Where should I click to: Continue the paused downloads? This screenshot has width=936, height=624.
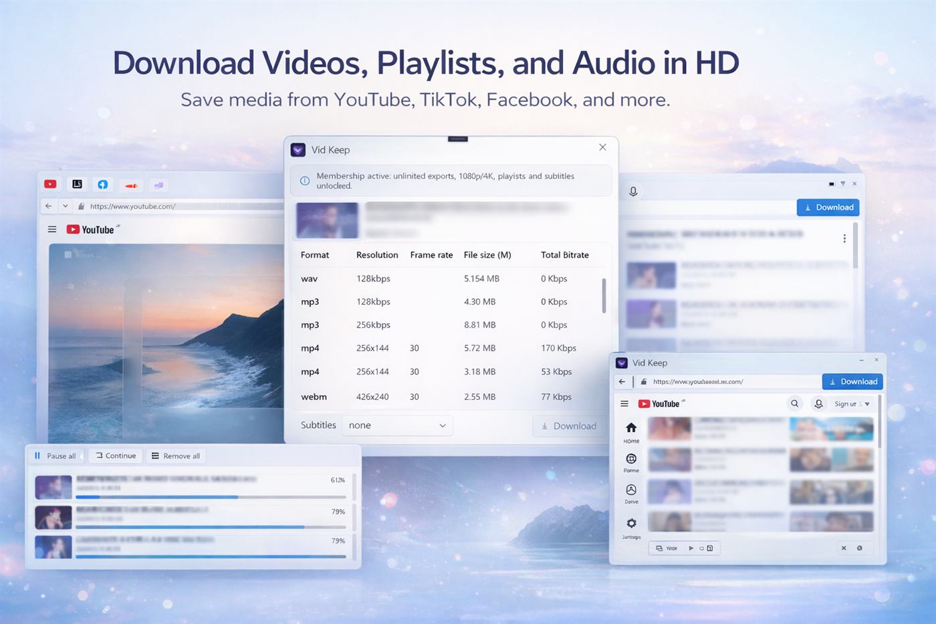(x=115, y=455)
